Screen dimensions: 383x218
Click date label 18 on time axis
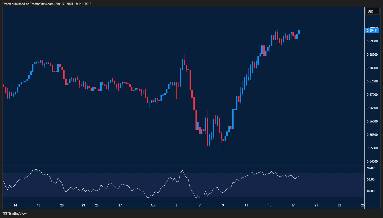(x=39, y=205)
